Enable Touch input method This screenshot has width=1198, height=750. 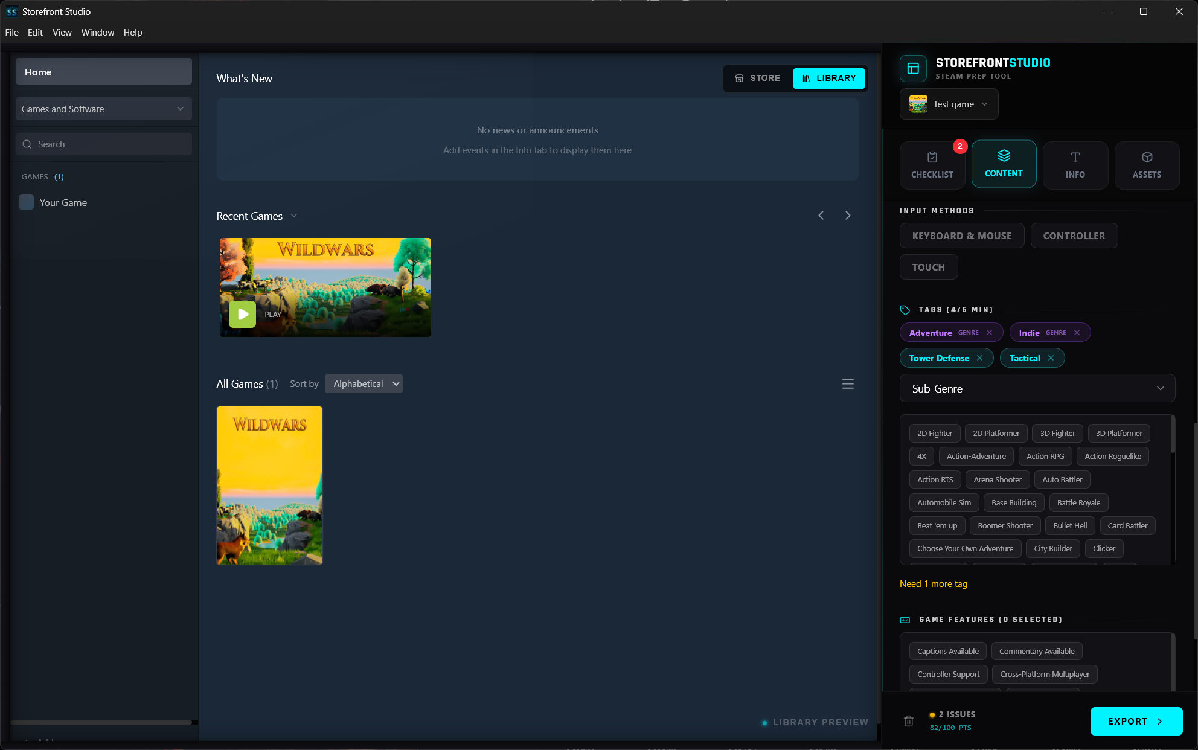pyautogui.click(x=928, y=268)
